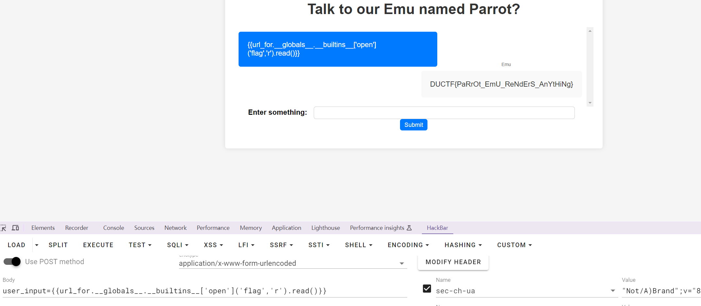Click the Performance insights flask icon
701x306 pixels.
coord(409,228)
